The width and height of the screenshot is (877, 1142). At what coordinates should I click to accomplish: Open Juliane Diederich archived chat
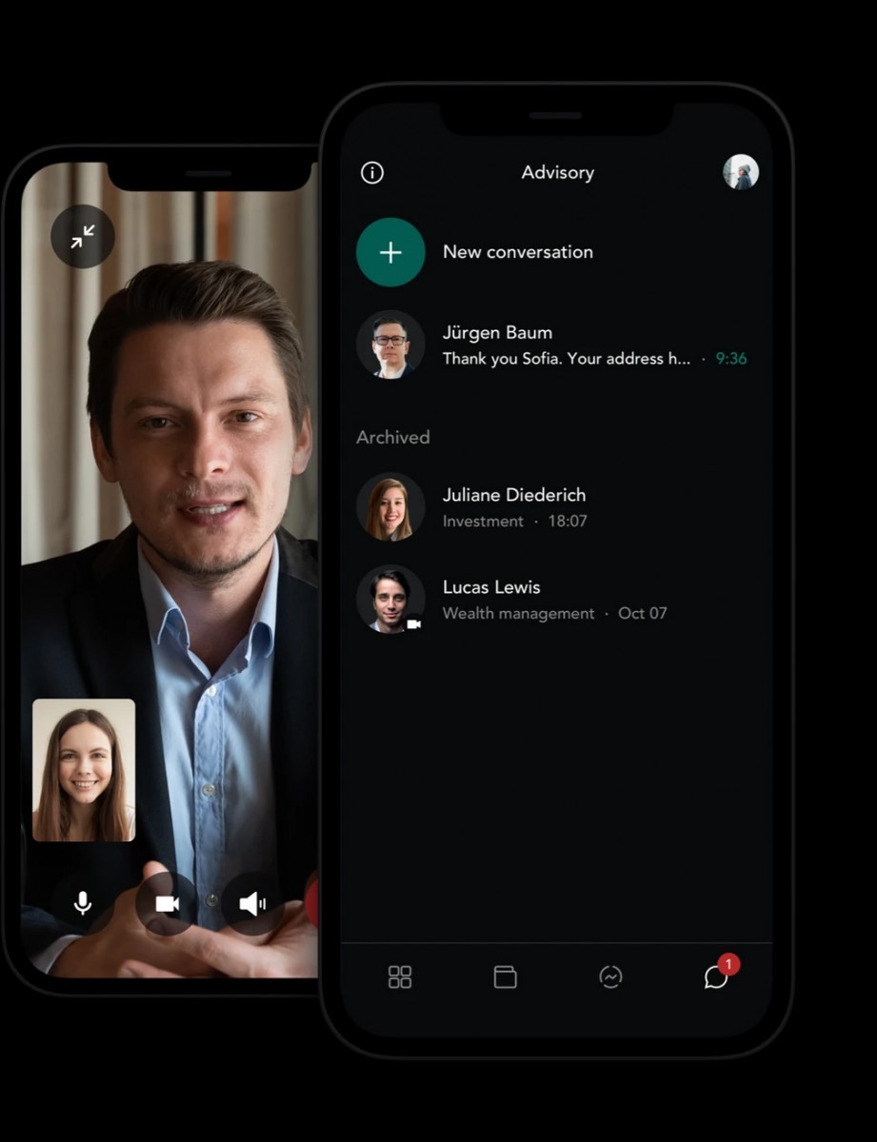coord(556,507)
